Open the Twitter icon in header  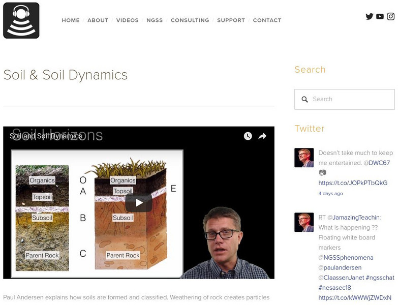click(370, 16)
